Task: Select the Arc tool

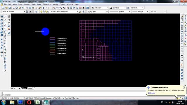Action: point(5,32)
